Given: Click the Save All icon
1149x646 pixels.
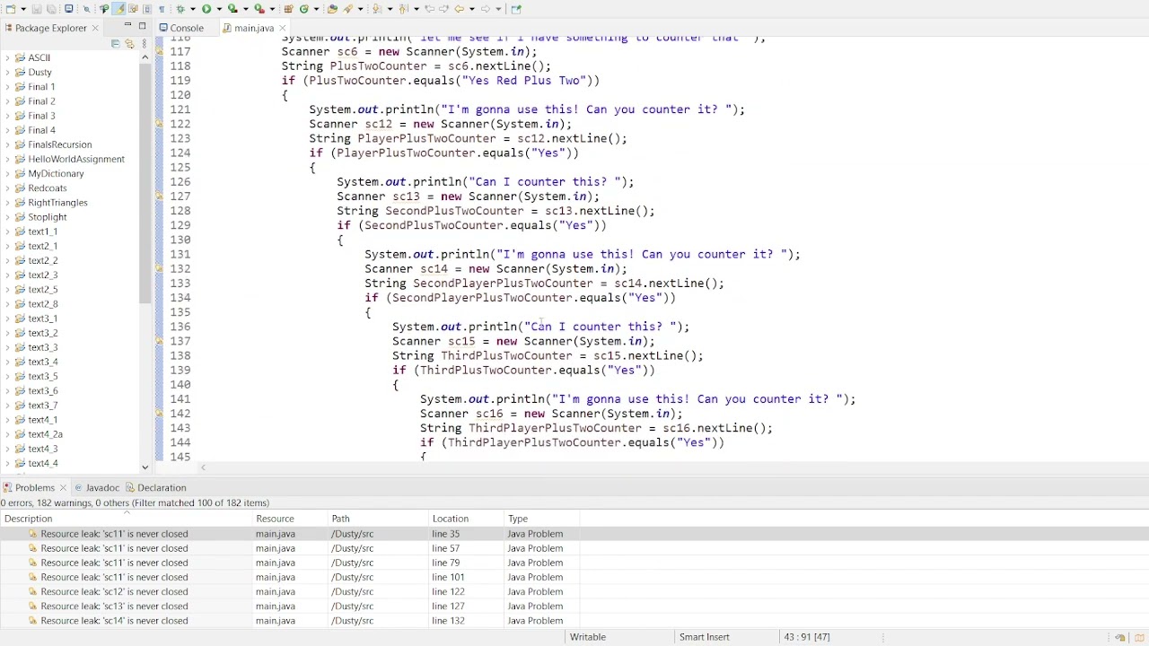Looking at the screenshot, I should [52, 9].
